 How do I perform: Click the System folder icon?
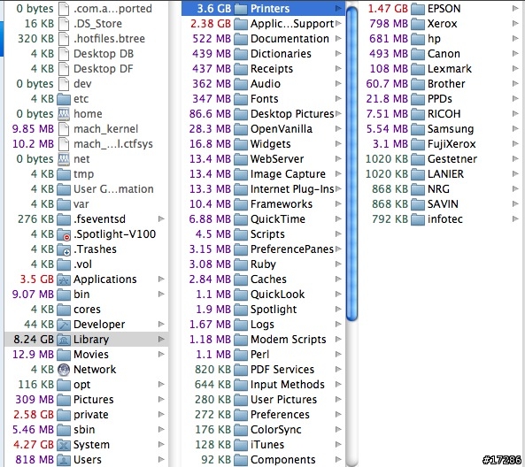point(64,445)
